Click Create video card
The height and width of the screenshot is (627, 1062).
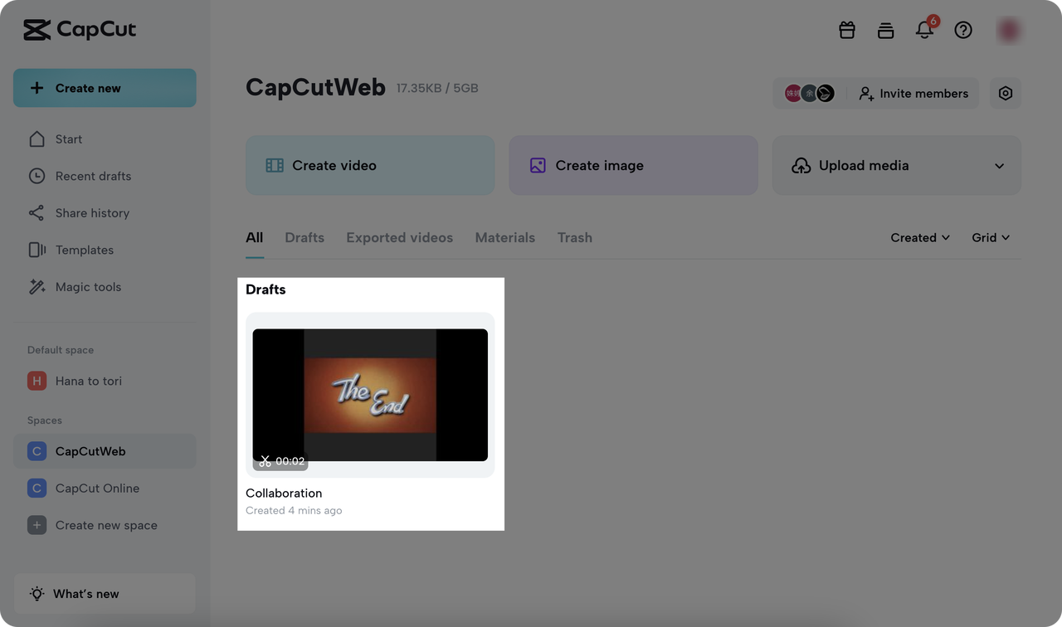370,166
